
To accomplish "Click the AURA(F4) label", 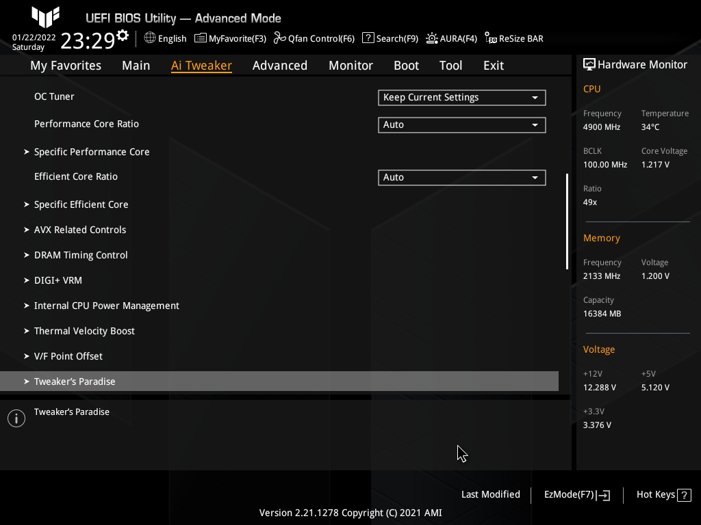I will coord(458,38).
